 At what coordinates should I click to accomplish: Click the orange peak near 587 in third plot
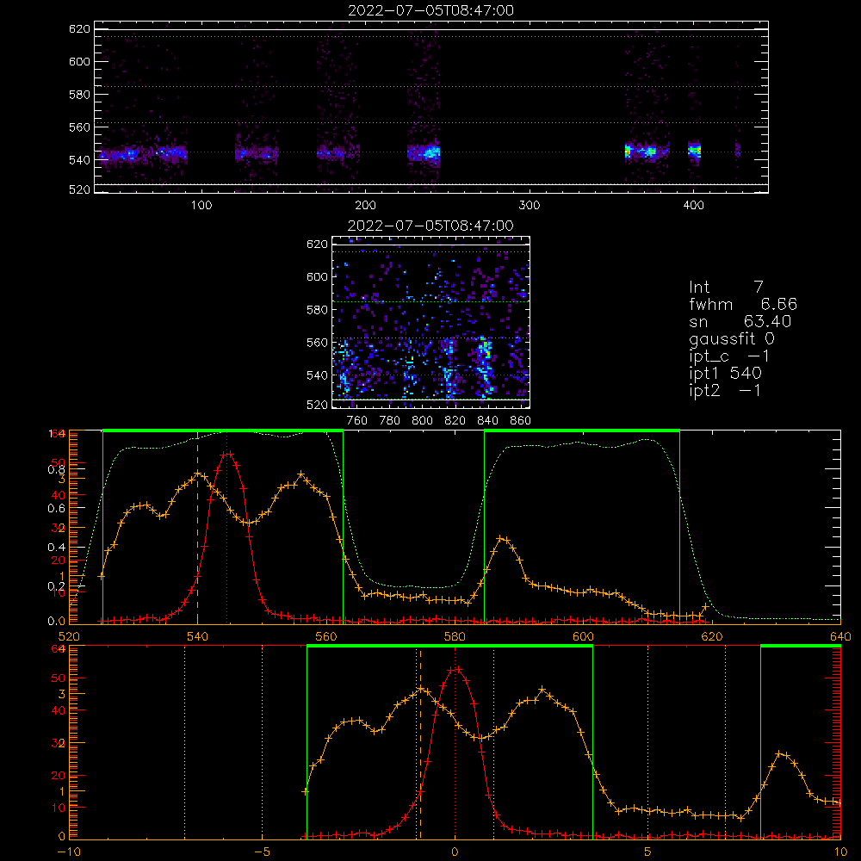[x=501, y=539]
